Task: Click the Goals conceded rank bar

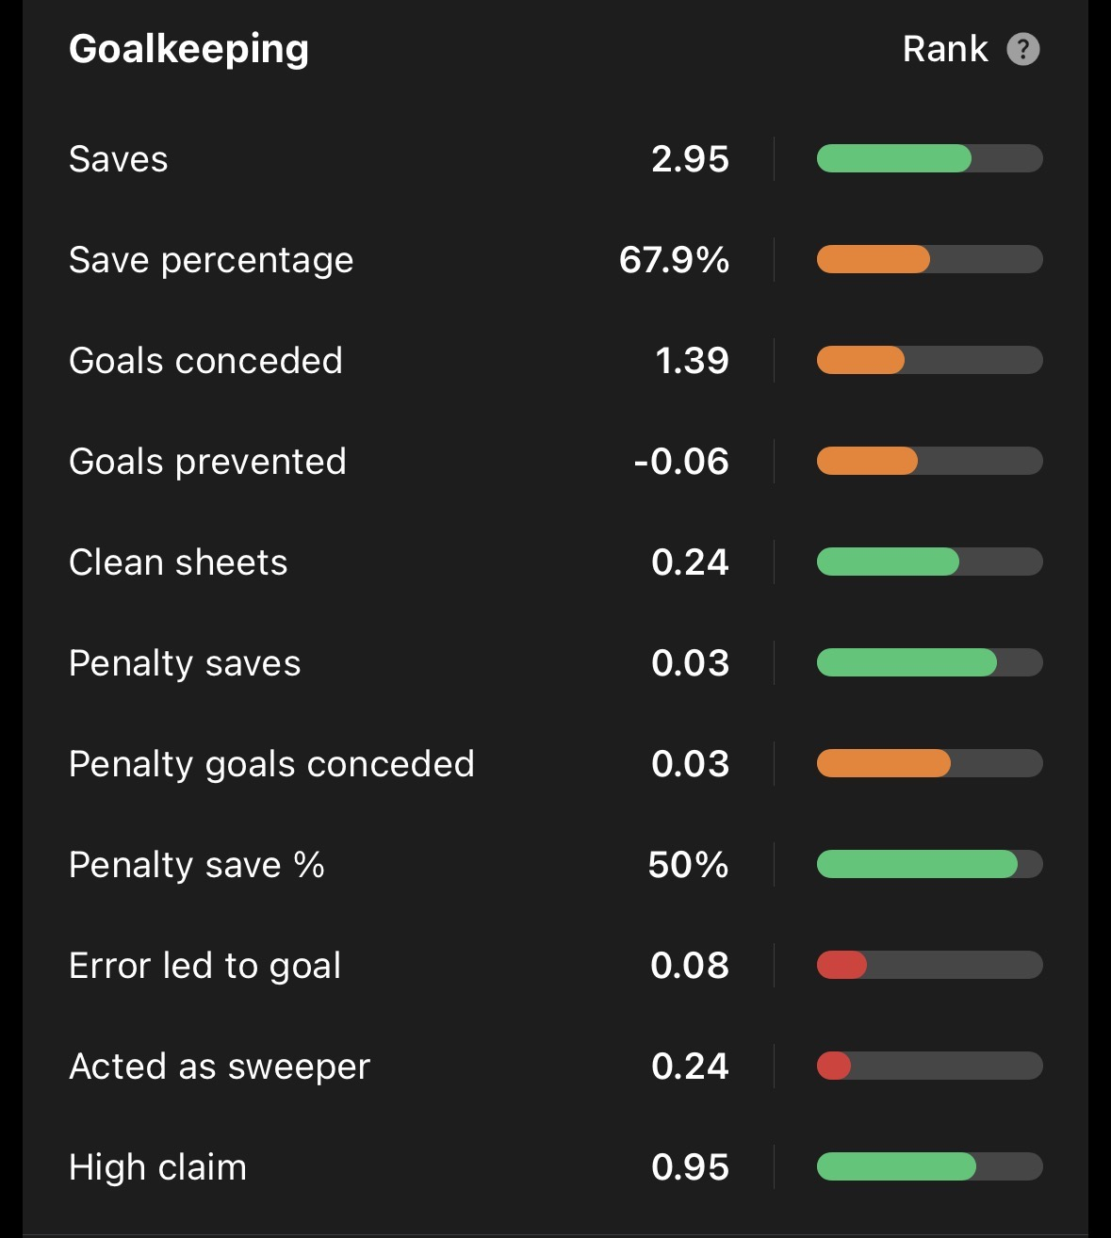Action: coord(929,360)
